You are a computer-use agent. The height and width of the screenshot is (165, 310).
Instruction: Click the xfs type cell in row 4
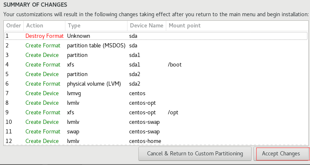(x=70, y=65)
